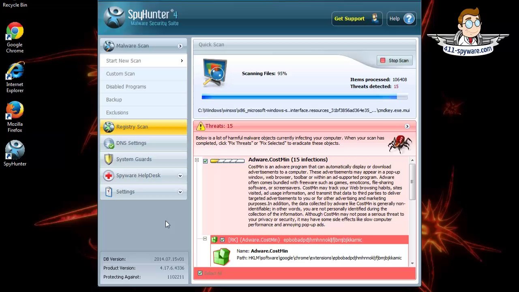Click the Product Version value 4.17.6.4336
519x292 pixels.
click(172, 268)
